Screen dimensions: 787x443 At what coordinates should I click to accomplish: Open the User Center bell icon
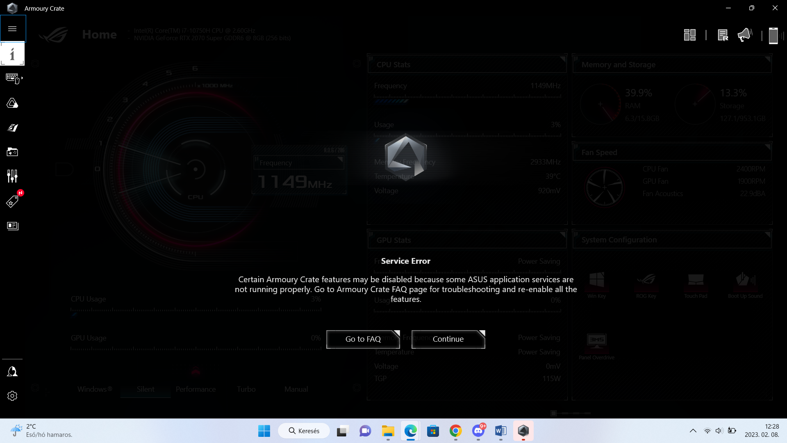click(x=12, y=372)
